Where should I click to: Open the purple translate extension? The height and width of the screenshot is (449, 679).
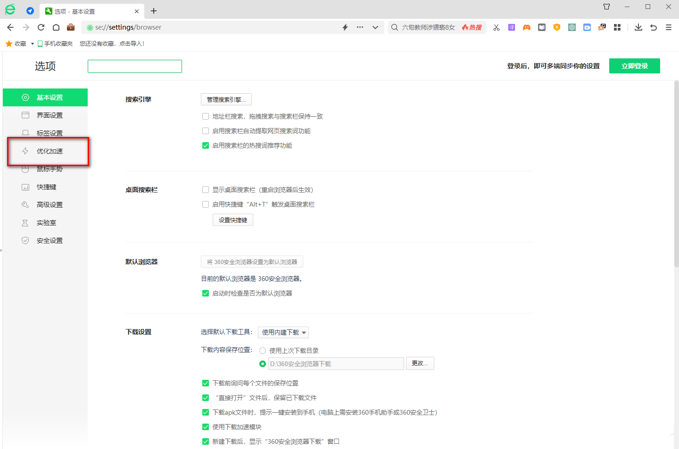coord(512,27)
